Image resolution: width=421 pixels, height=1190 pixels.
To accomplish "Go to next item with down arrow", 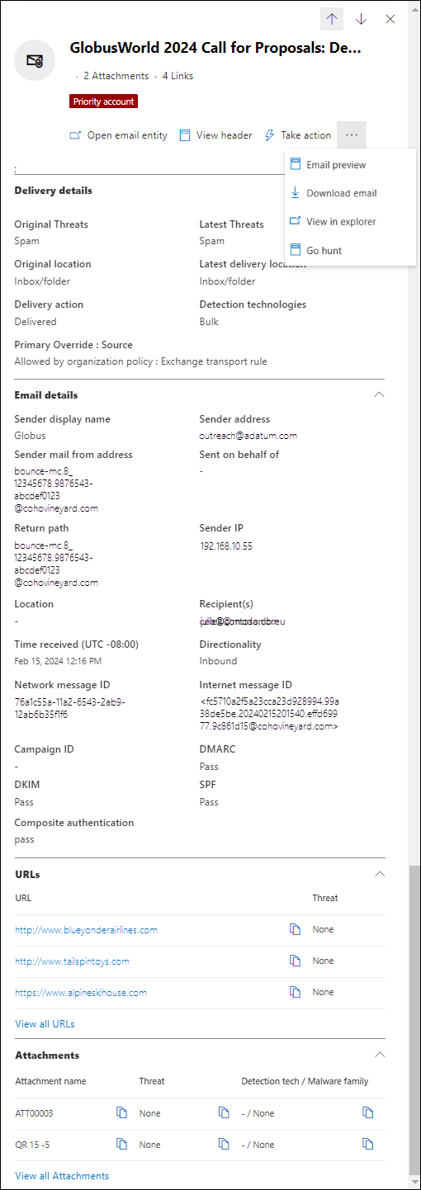I will (x=361, y=19).
